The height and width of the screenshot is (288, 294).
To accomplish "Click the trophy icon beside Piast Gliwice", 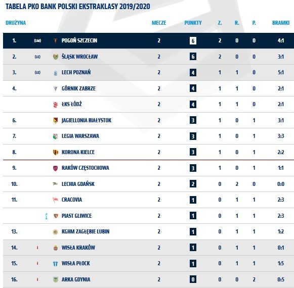I will (x=47, y=216).
